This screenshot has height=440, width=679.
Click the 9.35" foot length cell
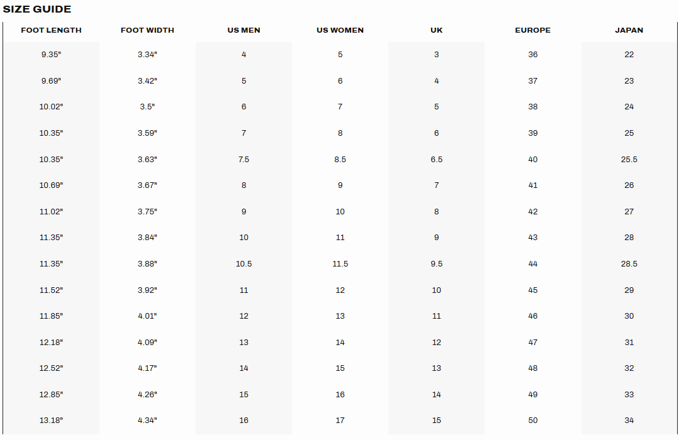tap(51, 55)
